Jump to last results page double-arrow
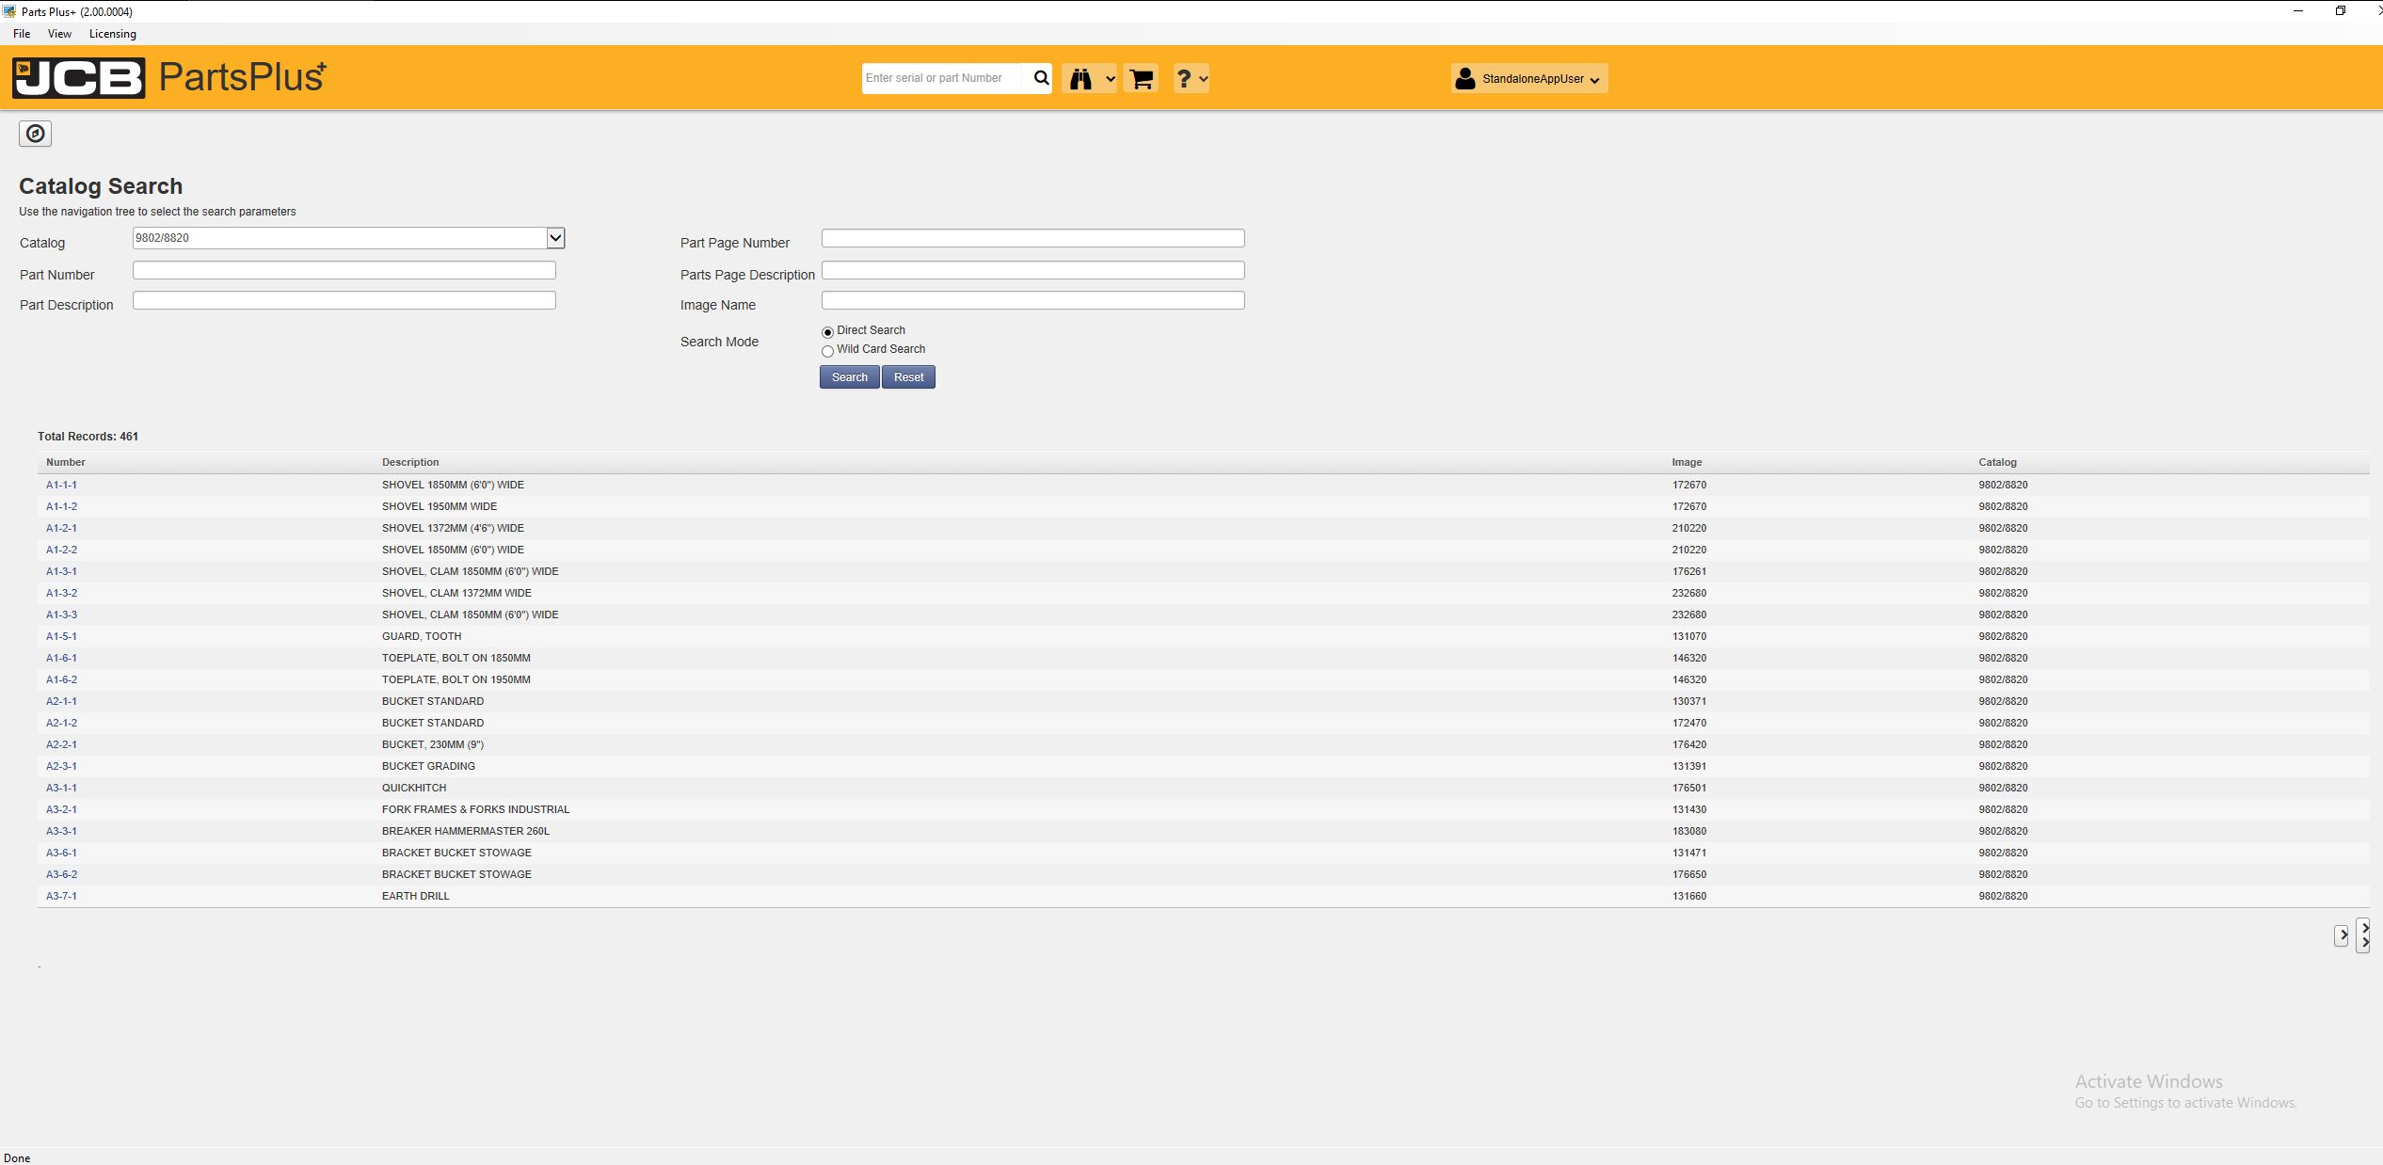The width and height of the screenshot is (2383, 1165). 2363,935
